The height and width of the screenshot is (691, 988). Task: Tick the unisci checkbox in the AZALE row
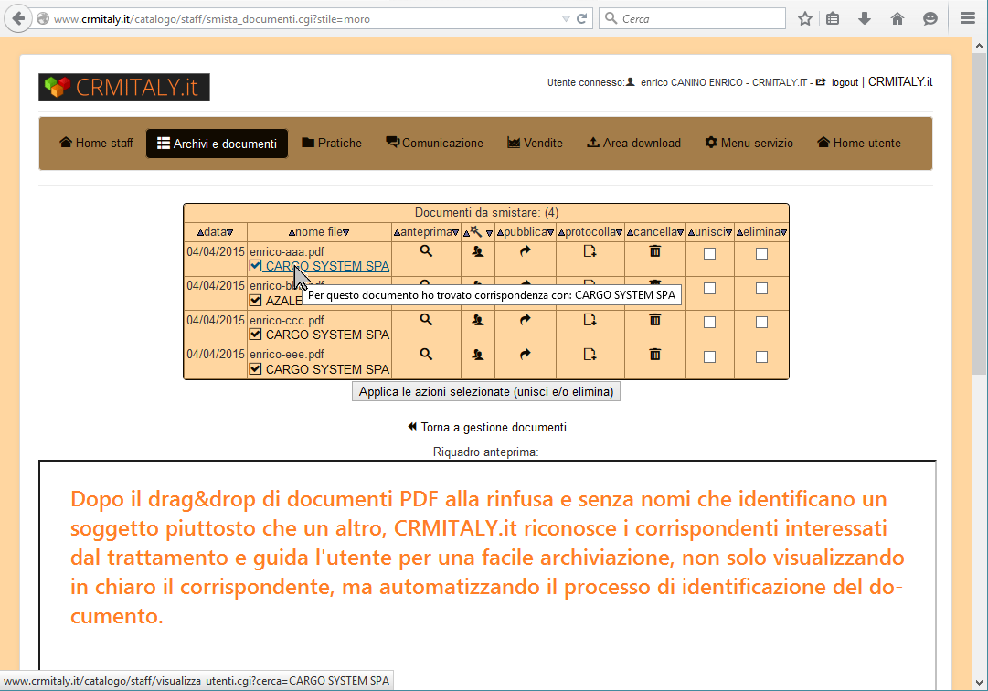tap(709, 289)
